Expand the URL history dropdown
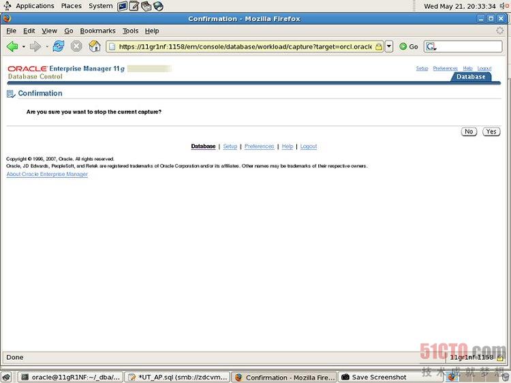The image size is (511, 383). pos(389,46)
